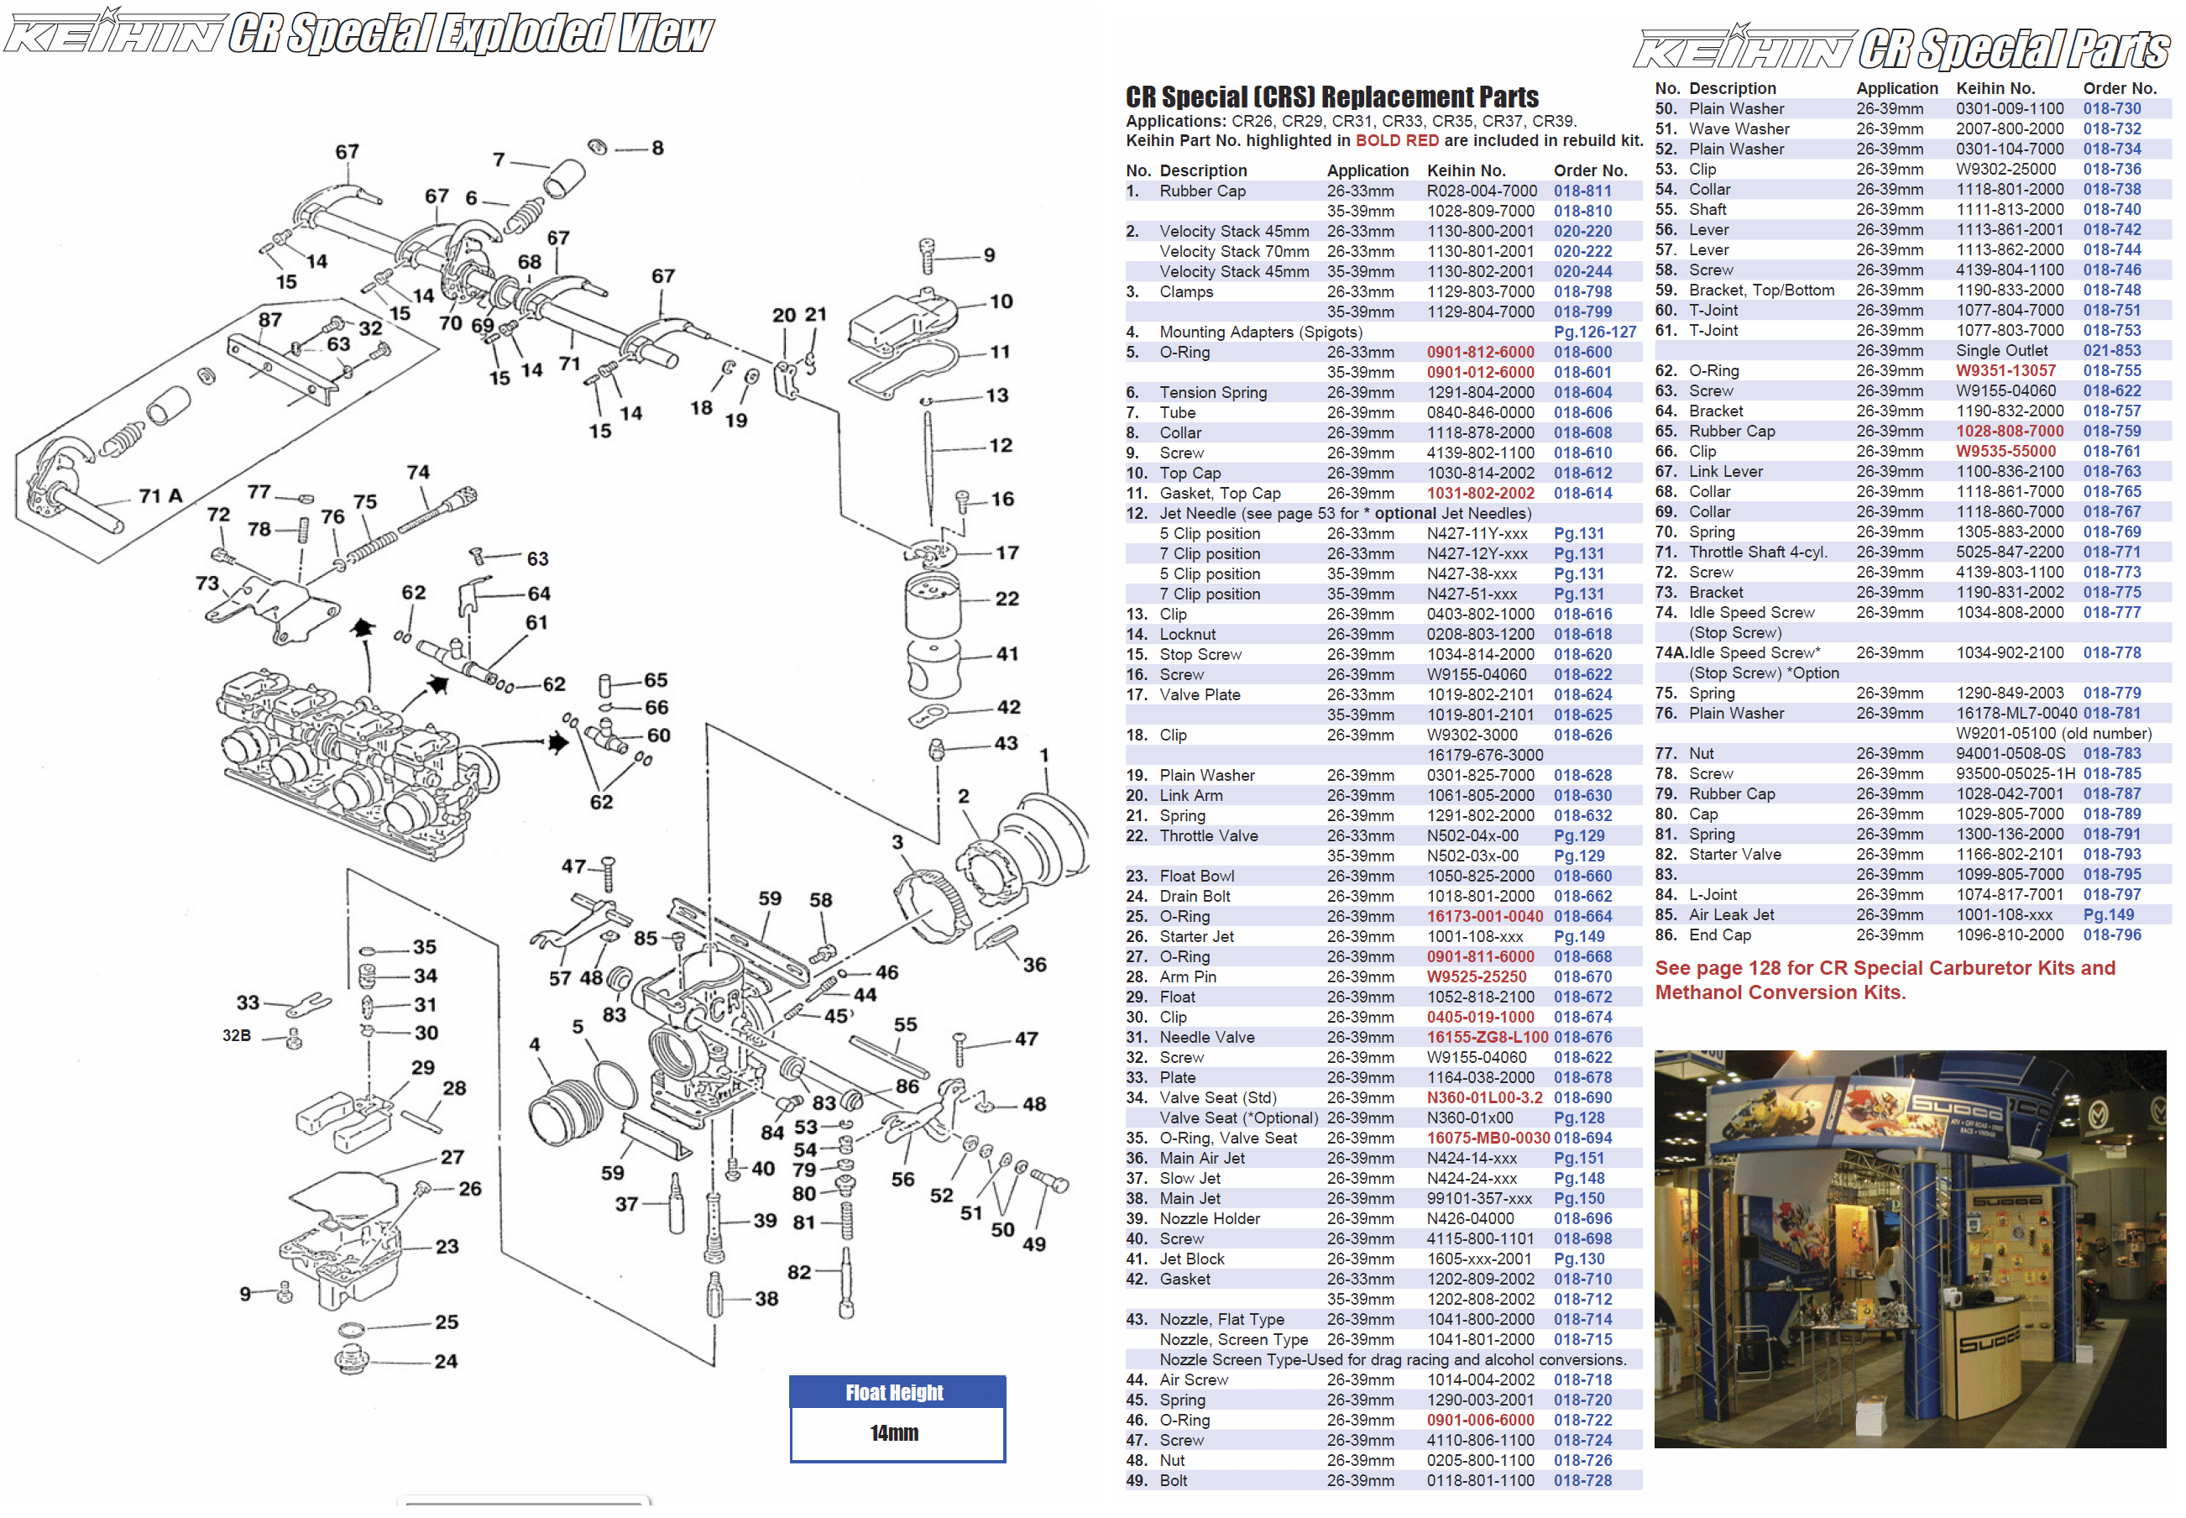Select red part number W9525-25250 Arm Pin
This screenshot has width=2186, height=1518.
1476,976
